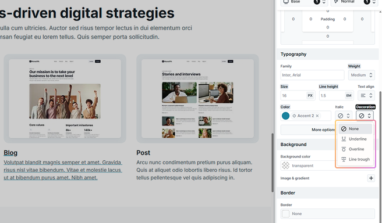Select the bottom padding value
Viewport: 382px width, 223px height.
pyautogui.click(x=328, y=27)
